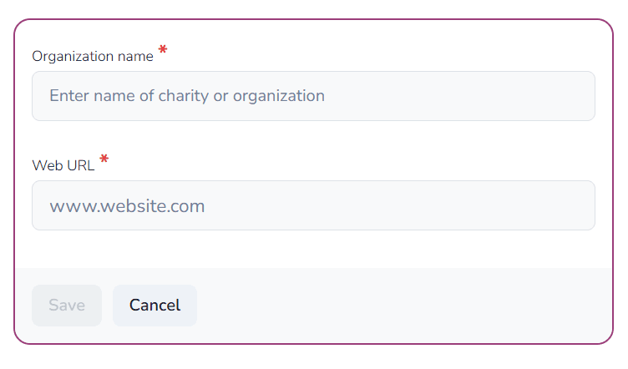
Task: Focus the Web URL text box
Action: click(313, 205)
